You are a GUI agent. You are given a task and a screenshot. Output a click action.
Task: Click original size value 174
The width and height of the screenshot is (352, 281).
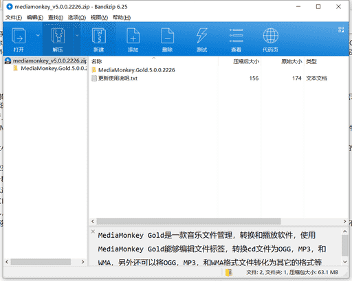[297, 78]
